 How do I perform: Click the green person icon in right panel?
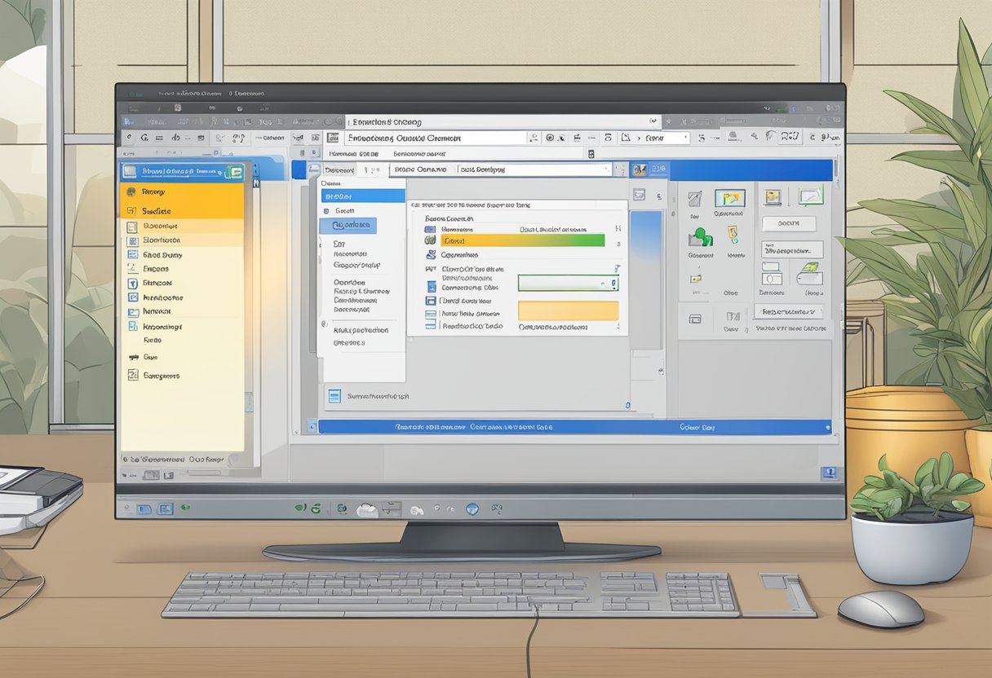pos(700,236)
